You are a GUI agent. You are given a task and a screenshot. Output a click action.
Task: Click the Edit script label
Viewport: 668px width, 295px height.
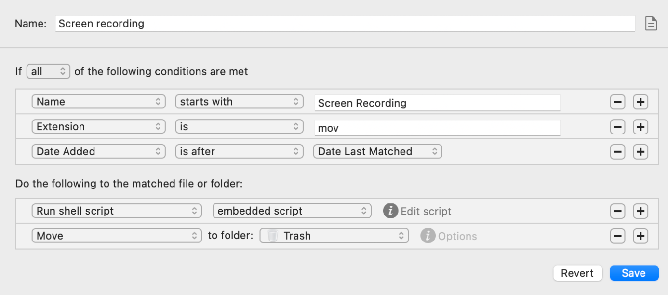pyautogui.click(x=426, y=211)
